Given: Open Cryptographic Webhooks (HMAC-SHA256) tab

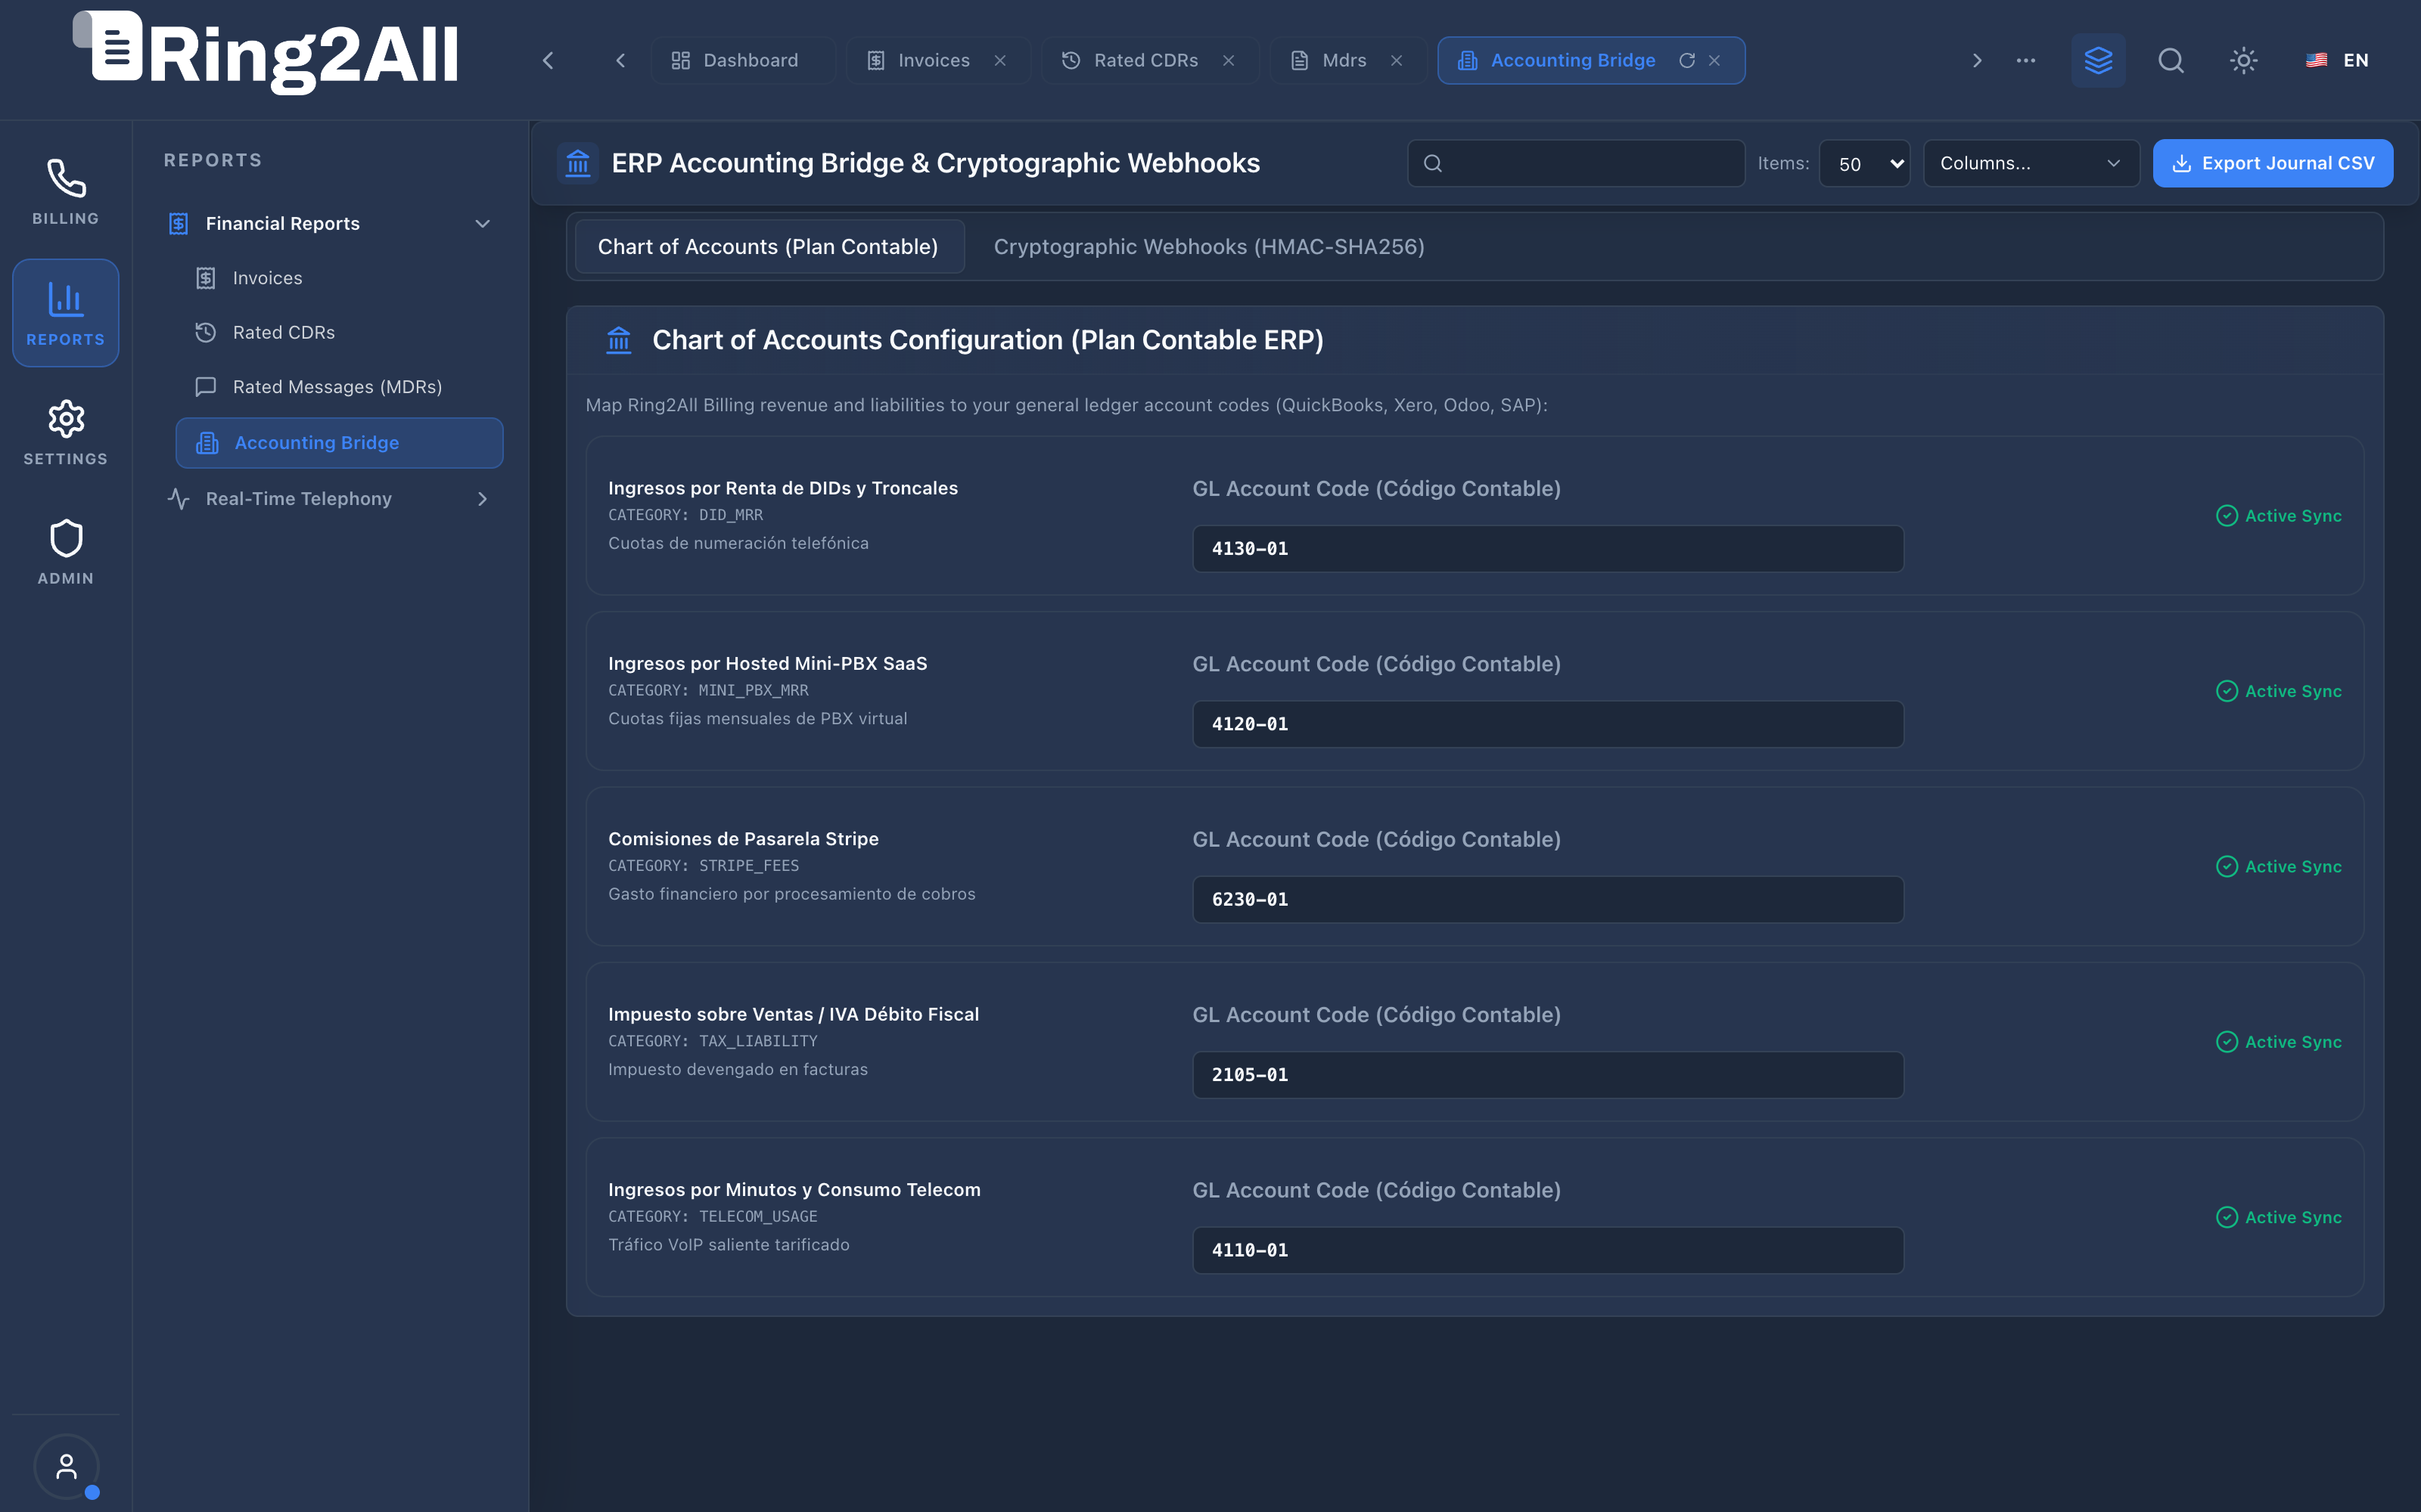Looking at the screenshot, I should tap(1208, 246).
